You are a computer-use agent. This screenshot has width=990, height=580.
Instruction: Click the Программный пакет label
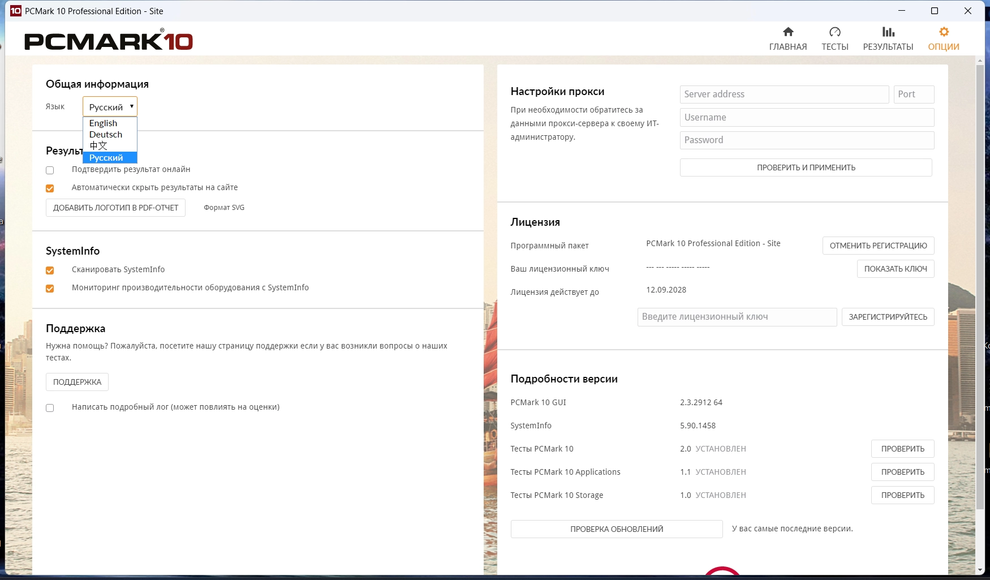click(549, 246)
